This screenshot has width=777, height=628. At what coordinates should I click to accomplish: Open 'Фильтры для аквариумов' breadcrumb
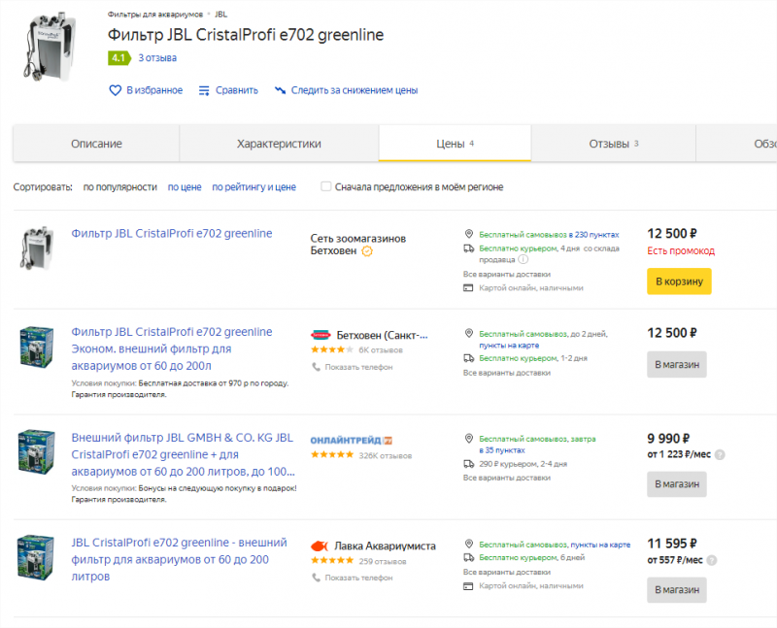155,15
